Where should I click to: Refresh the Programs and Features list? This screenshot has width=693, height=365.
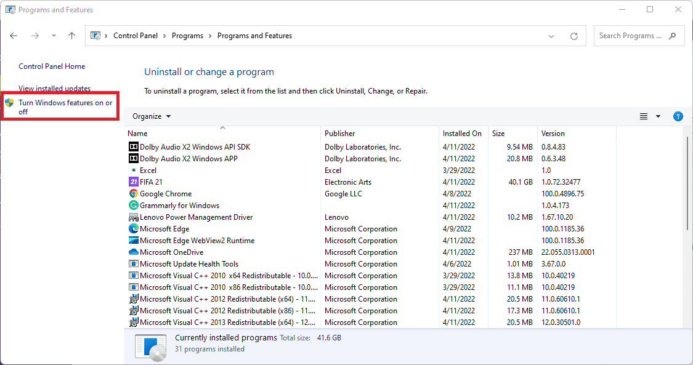click(x=573, y=36)
